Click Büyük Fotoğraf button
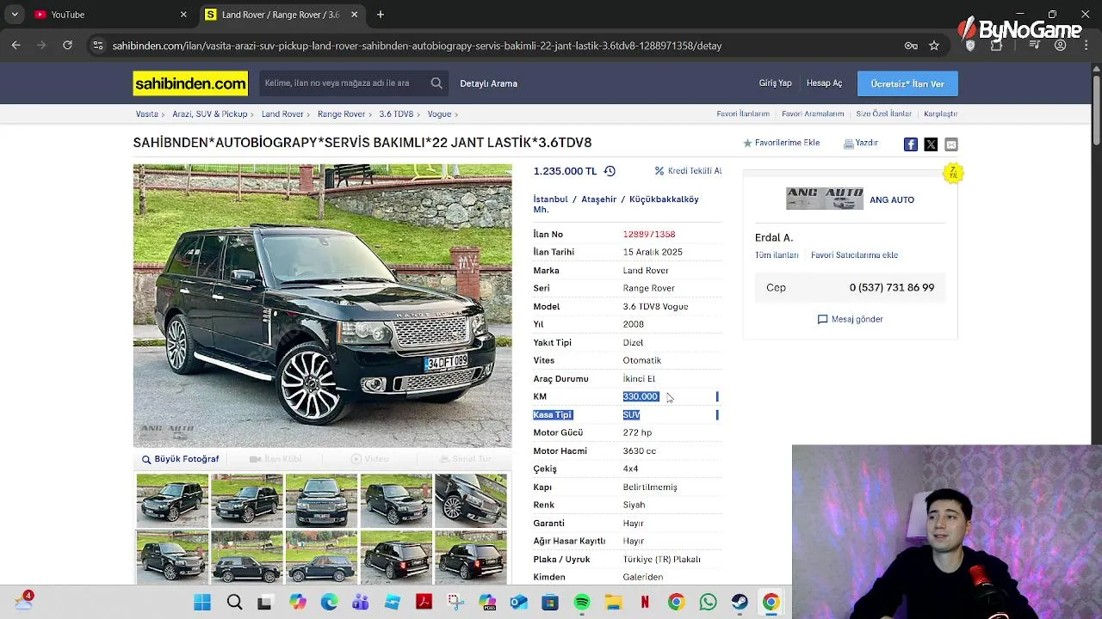 click(181, 459)
